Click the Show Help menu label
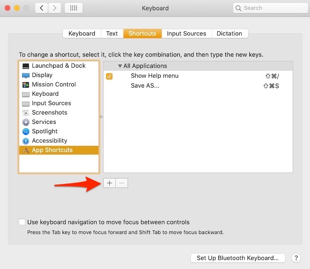 point(155,76)
